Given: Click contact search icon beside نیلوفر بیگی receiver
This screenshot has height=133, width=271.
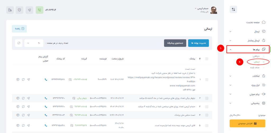Looking at the screenshot, I should point(74,98).
